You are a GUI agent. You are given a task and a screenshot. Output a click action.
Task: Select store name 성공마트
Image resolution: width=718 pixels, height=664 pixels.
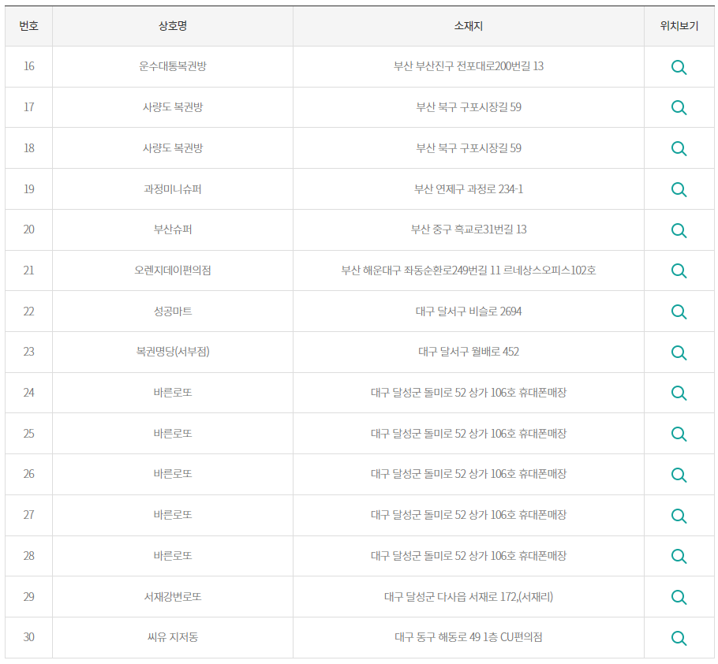click(x=173, y=311)
